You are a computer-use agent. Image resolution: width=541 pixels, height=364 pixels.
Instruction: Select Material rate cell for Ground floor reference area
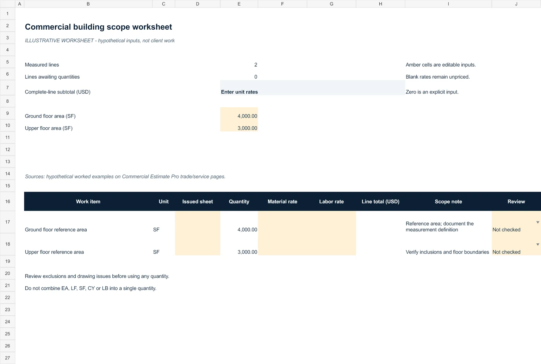coord(282,222)
